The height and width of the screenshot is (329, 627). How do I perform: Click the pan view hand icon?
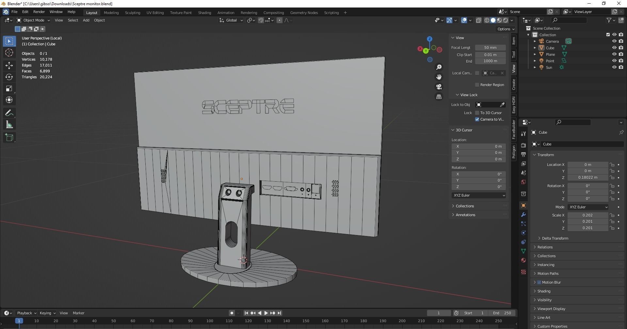(439, 77)
